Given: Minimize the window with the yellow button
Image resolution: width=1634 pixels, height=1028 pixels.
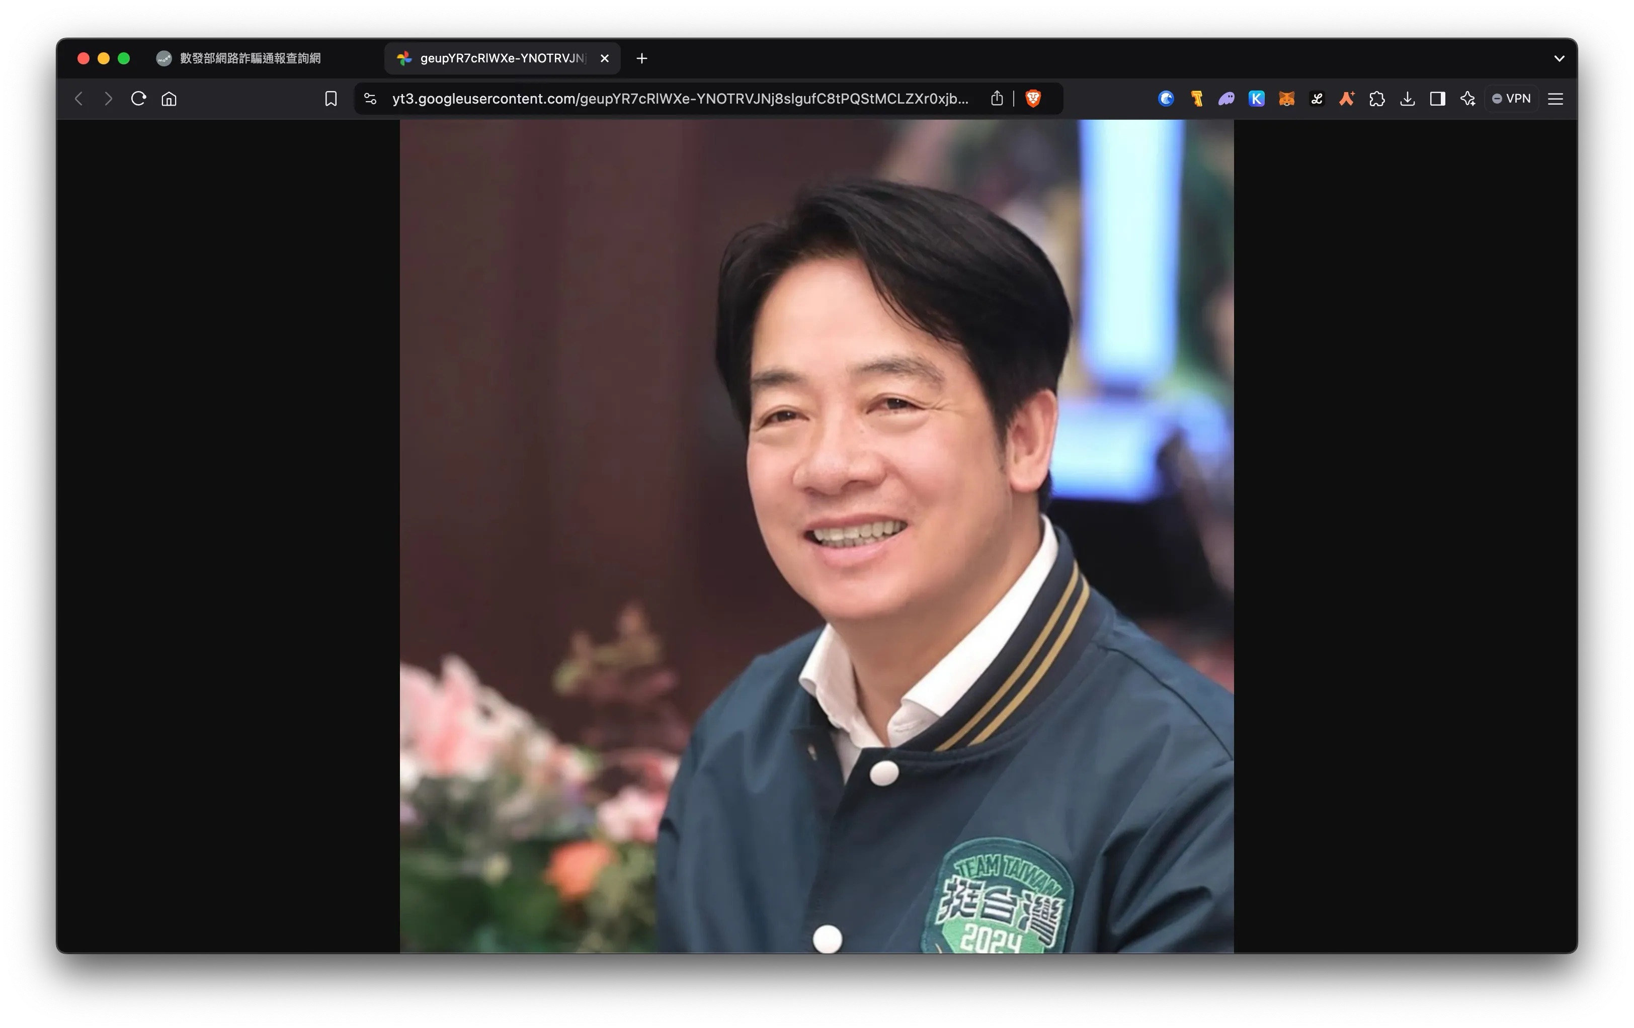Looking at the screenshot, I should point(104,58).
